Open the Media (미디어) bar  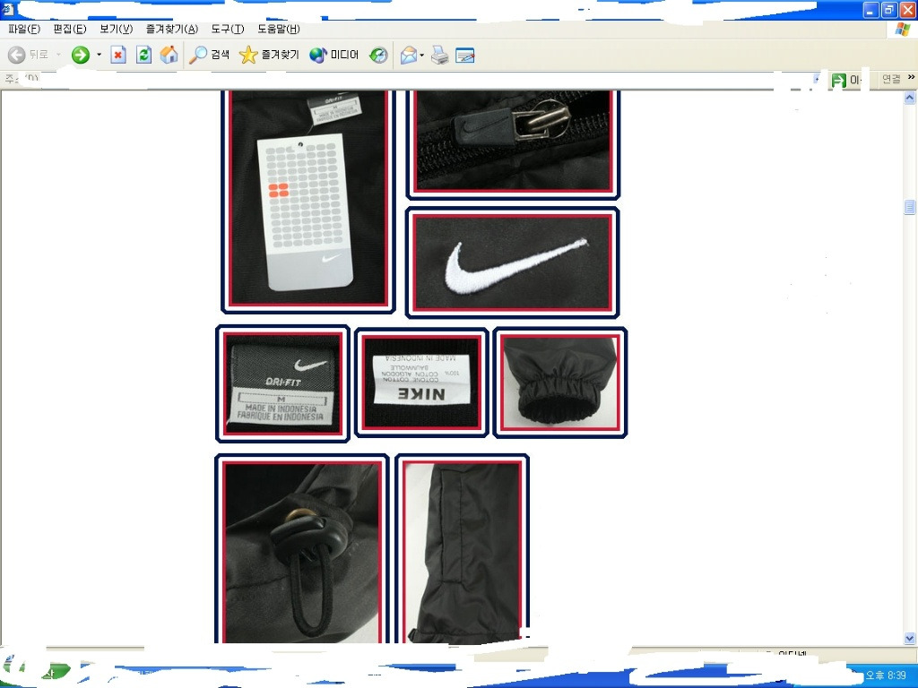click(x=333, y=55)
